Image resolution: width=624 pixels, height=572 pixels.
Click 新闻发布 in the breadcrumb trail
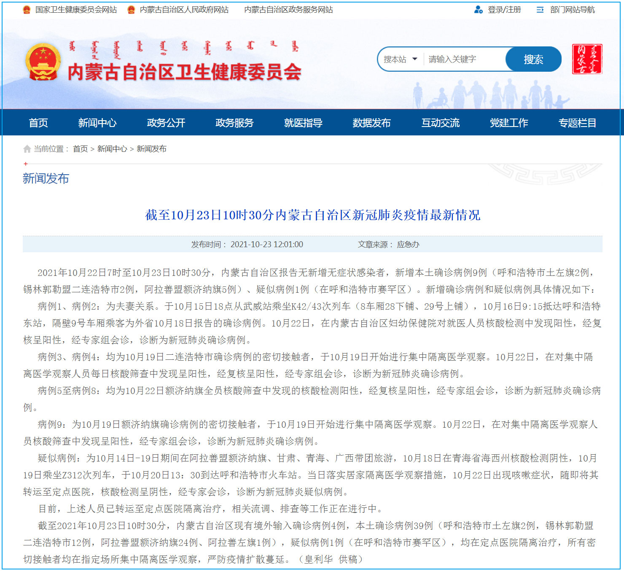(153, 148)
